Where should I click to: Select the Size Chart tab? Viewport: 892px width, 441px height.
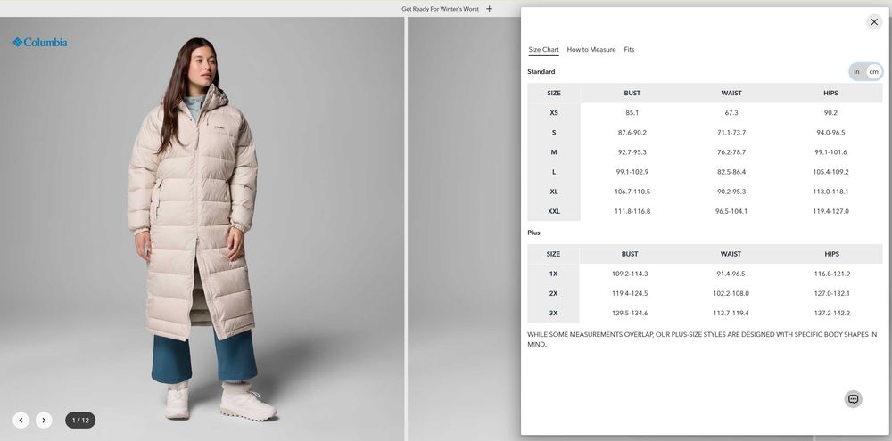(x=543, y=49)
